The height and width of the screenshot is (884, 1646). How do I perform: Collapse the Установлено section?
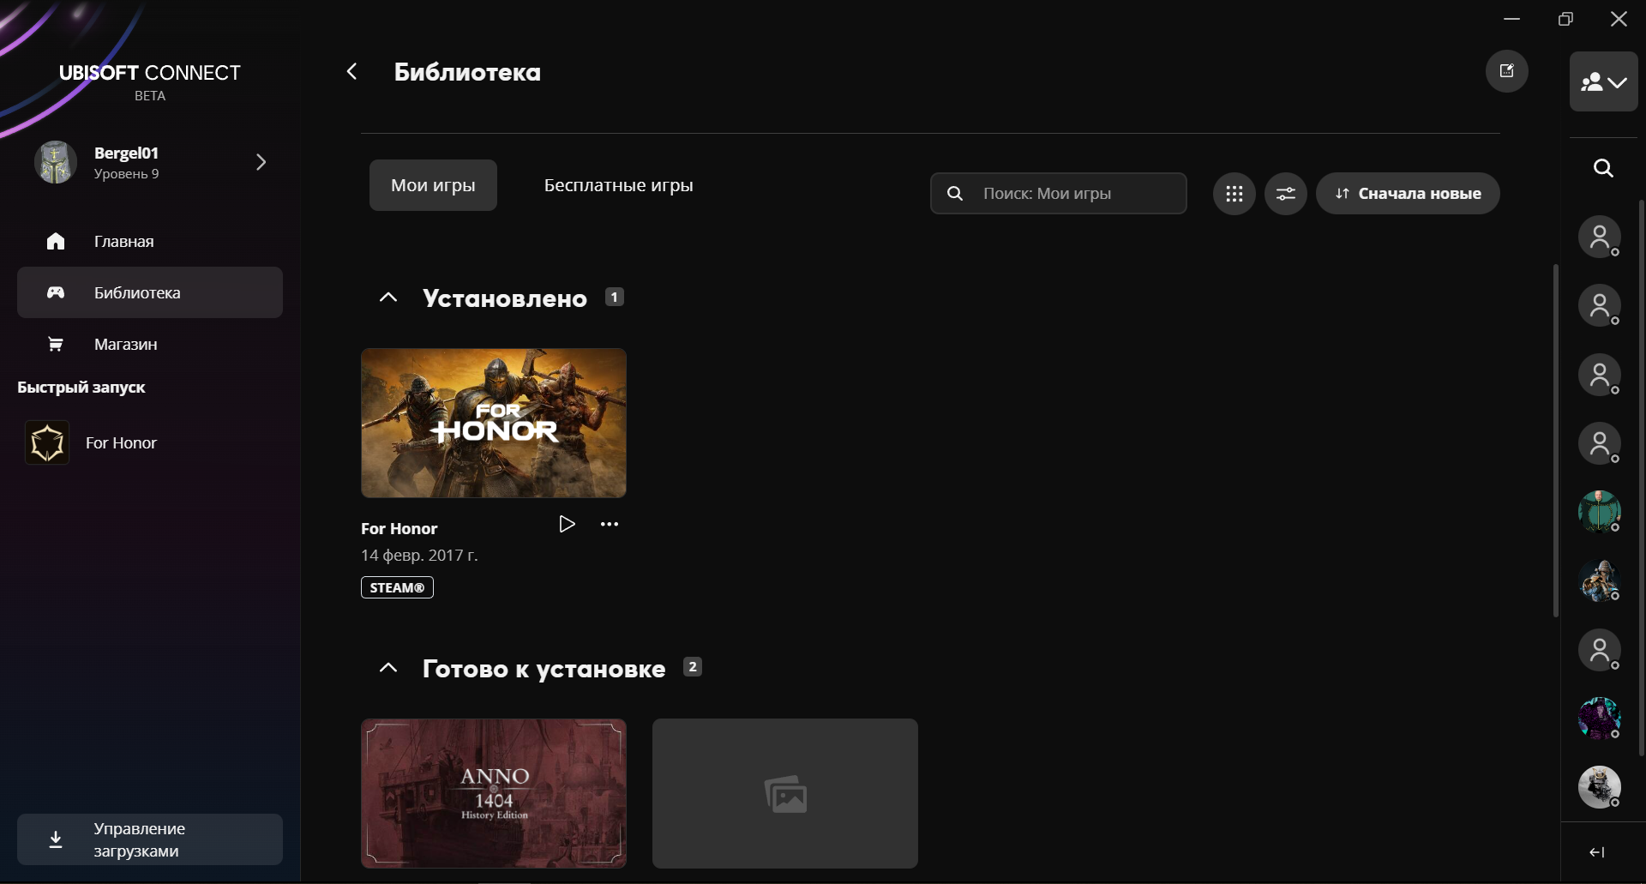(x=388, y=298)
